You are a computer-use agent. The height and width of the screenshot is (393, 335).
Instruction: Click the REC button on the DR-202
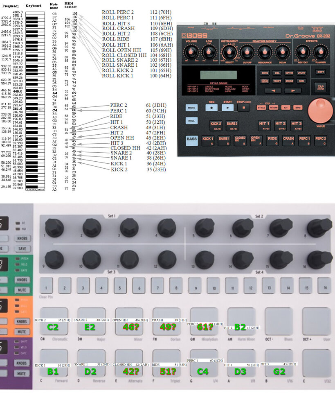tap(211, 108)
